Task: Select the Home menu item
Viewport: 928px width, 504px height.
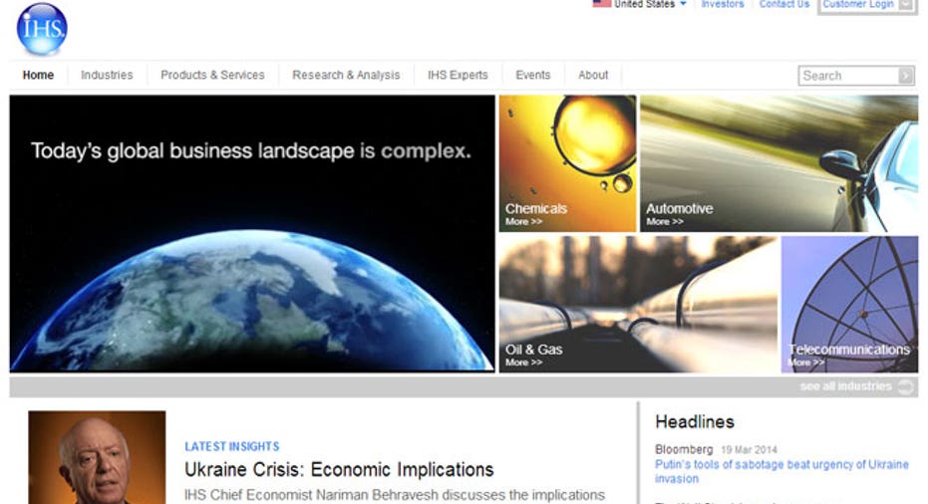Action: coord(39,75)
